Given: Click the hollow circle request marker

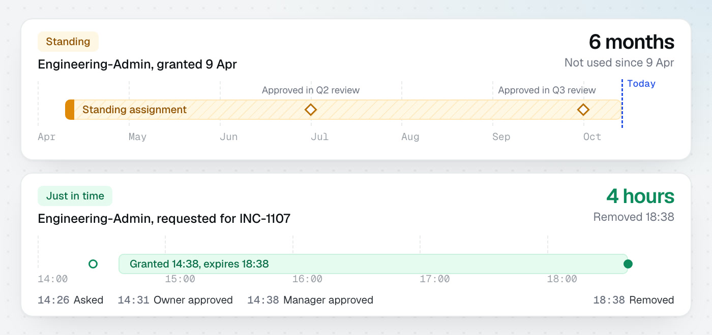Looking at the screenshot, I should click(93, 264).
